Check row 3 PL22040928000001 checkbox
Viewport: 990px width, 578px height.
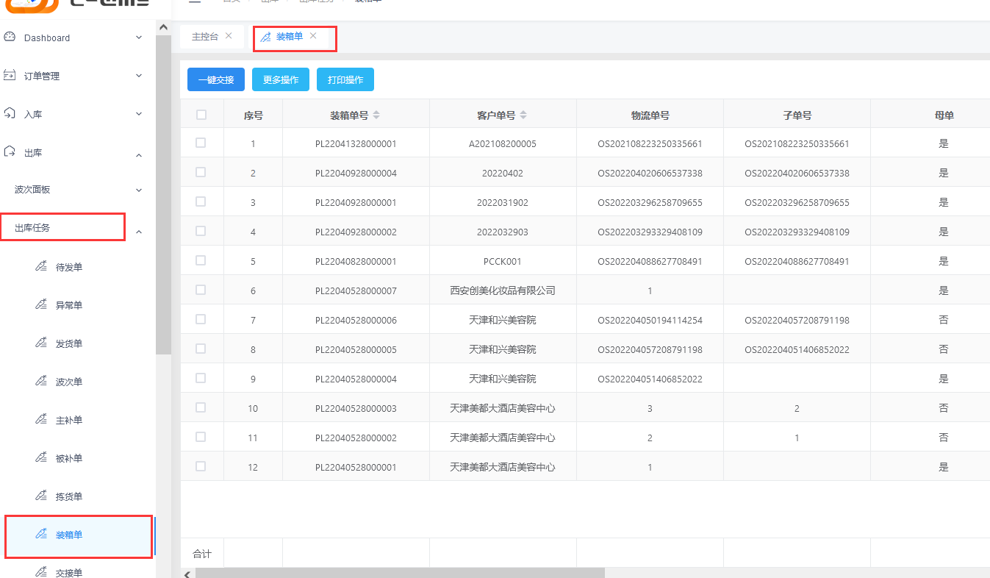[201, 201]
